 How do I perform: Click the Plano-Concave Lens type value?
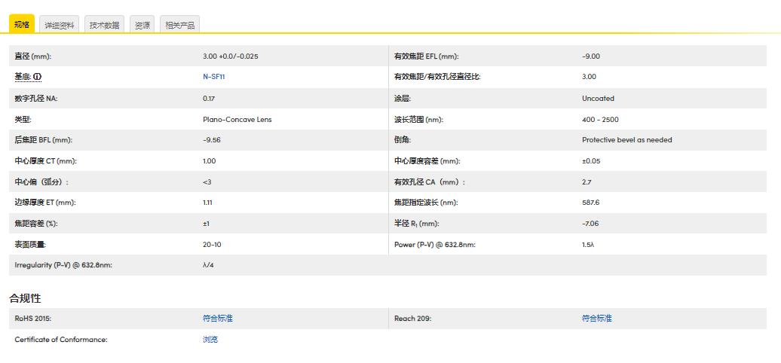click(x=237, y=119)
